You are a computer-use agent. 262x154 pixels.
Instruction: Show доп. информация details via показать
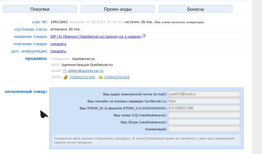click(x=58, y=51)
